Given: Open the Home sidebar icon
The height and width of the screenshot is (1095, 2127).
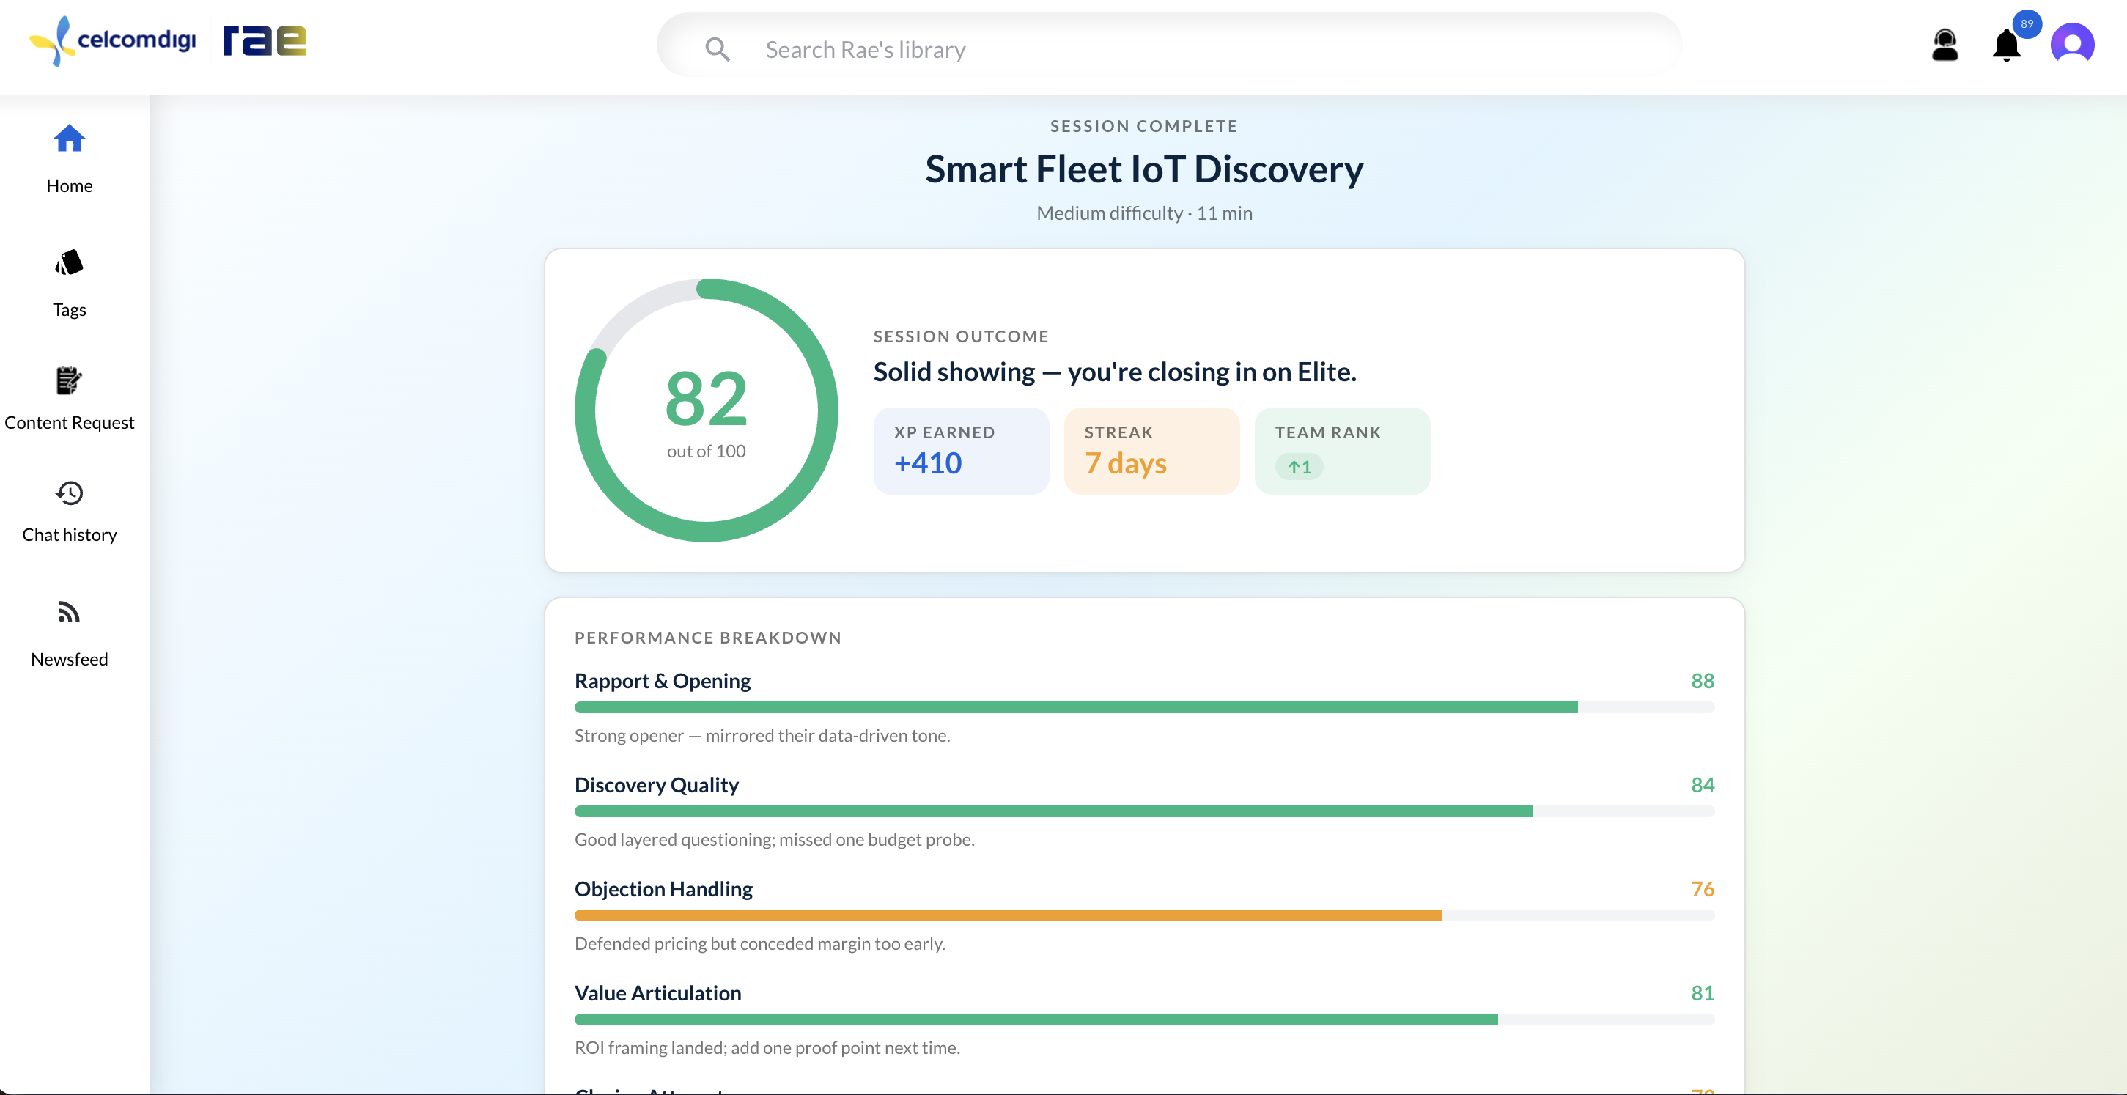Looking at the screenshot, I should point(70,139).
